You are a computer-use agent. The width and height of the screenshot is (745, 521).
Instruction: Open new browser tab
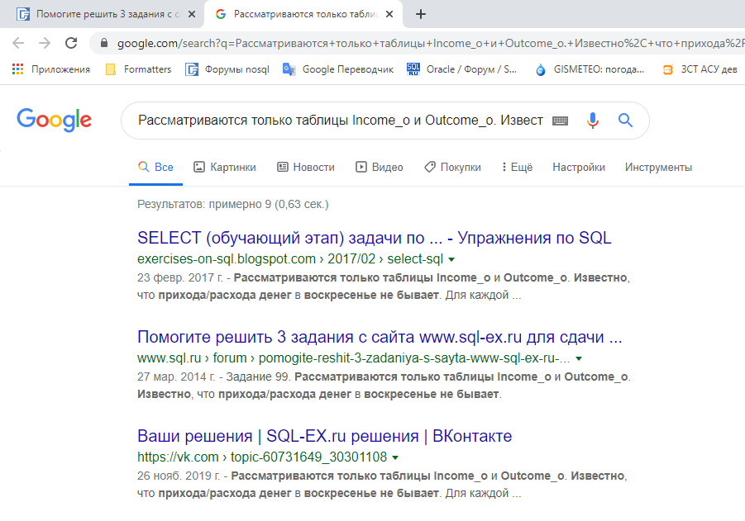pyautogui.click(x=421, y=14)
